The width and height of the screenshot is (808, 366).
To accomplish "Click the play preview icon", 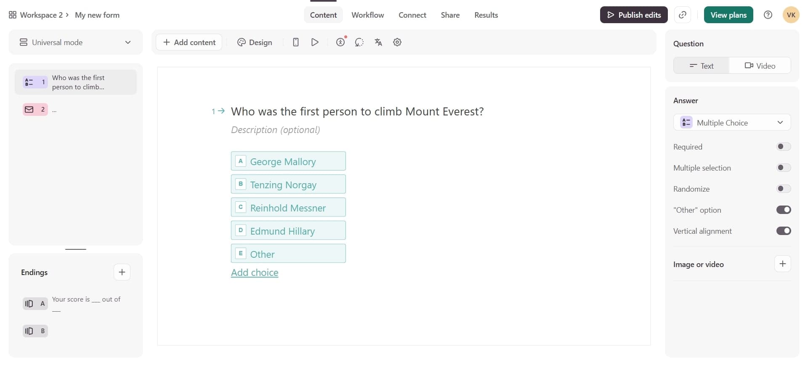I will coord(315,42).
